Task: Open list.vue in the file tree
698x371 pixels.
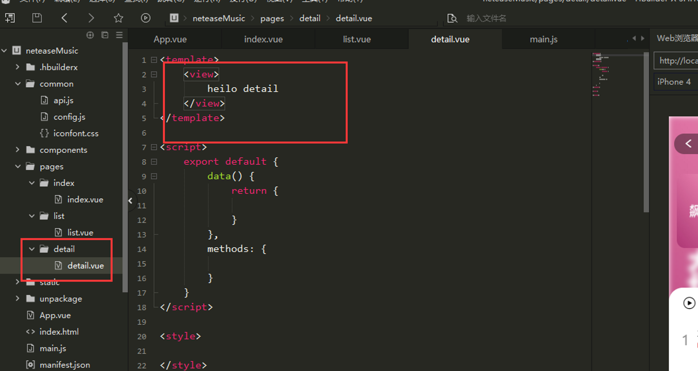Action: [x=80, y=233]
